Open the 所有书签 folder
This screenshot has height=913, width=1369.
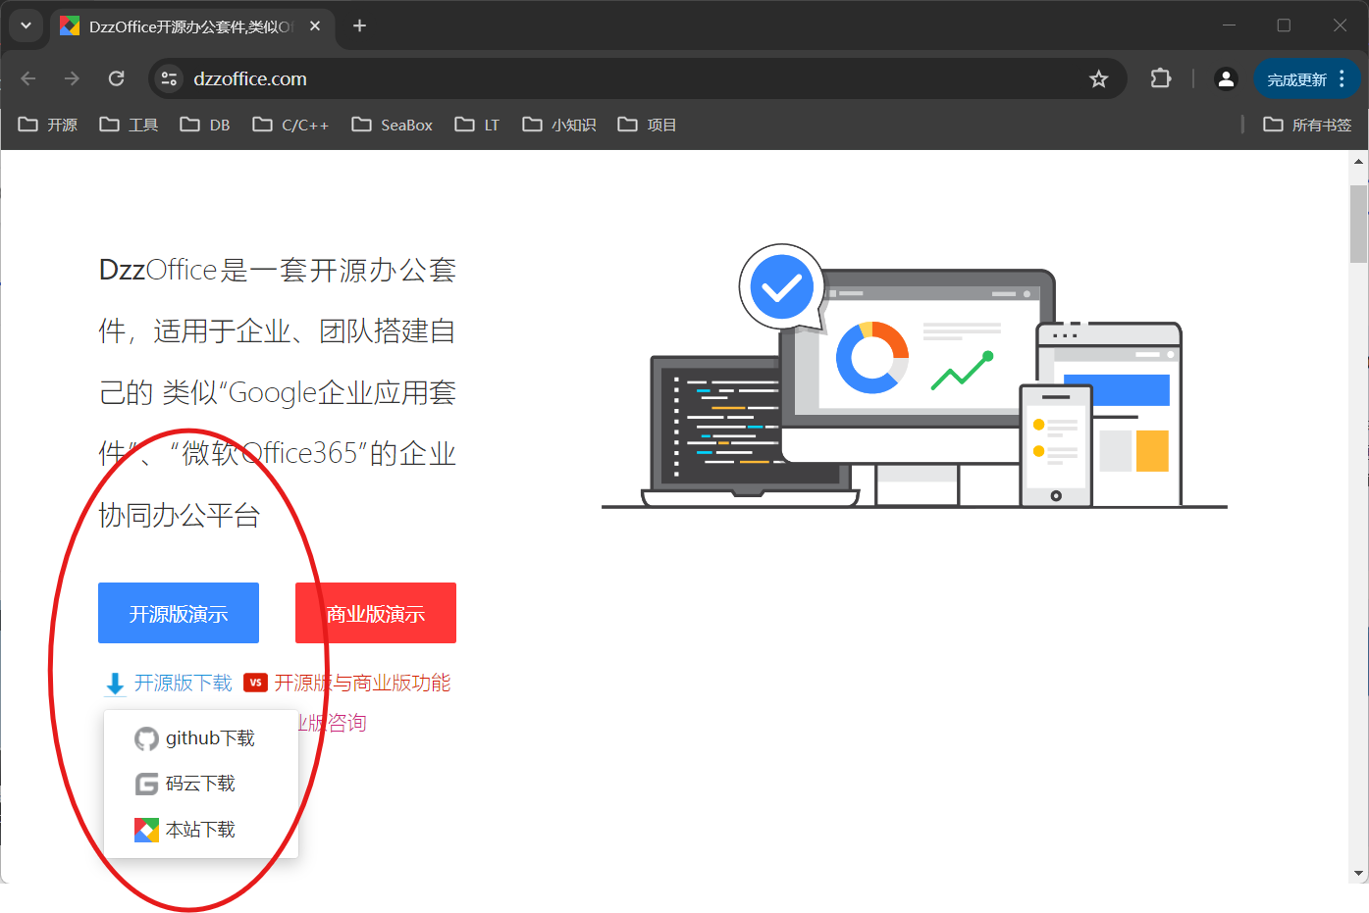(x=1307, y=125)
